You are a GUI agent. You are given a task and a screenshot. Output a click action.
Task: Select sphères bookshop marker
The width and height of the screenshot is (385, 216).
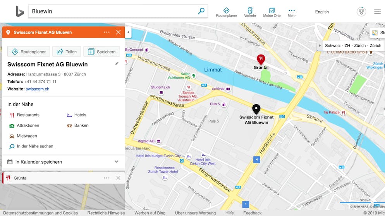[228, 89]
